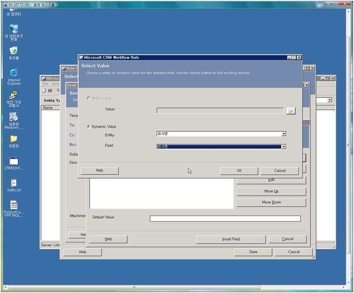Screen dimensions: 354x293
Task: Click Help in the bottom Rule window
Action: click(83, 252)
